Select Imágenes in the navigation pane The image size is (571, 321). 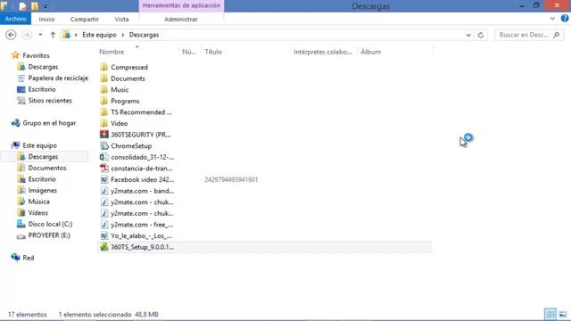42,190
